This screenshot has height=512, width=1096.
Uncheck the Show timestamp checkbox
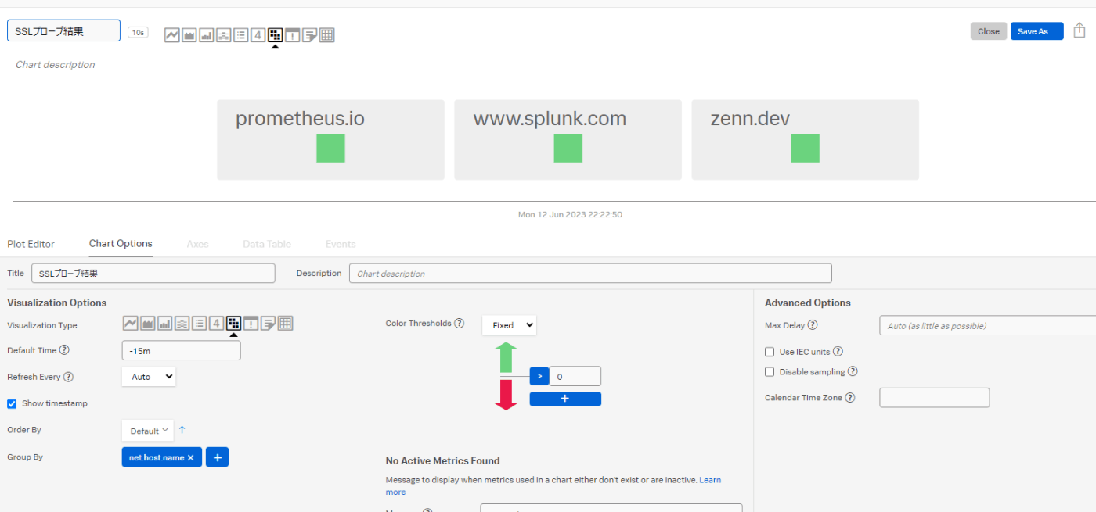12,404
